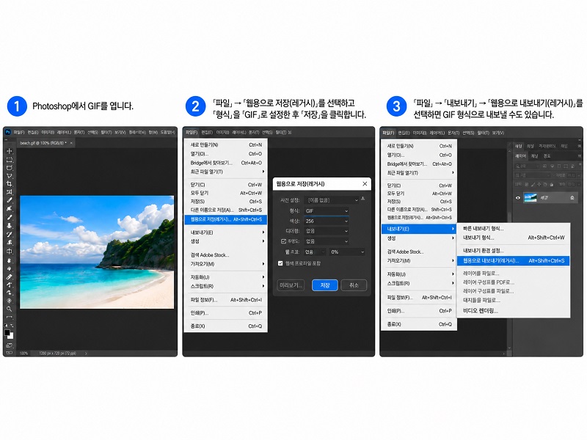Image resolution: width=587 pixels, height=440 pixels.
Task: Toggle Quick Mask mode icon in toolbar
Action: 10,345
